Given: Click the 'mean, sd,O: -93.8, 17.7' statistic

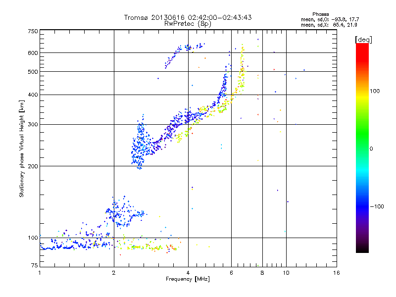Looking at the screenshot, I should [330, 19].
